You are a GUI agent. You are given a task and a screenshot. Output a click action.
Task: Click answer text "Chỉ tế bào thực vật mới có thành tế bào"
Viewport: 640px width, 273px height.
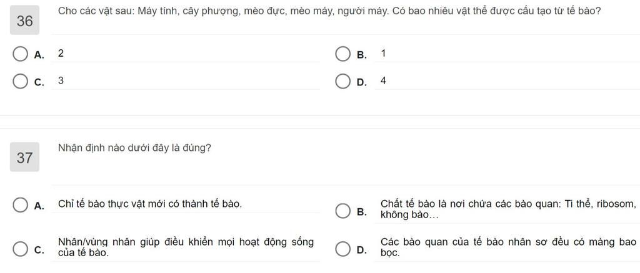(x=150, y=204)
